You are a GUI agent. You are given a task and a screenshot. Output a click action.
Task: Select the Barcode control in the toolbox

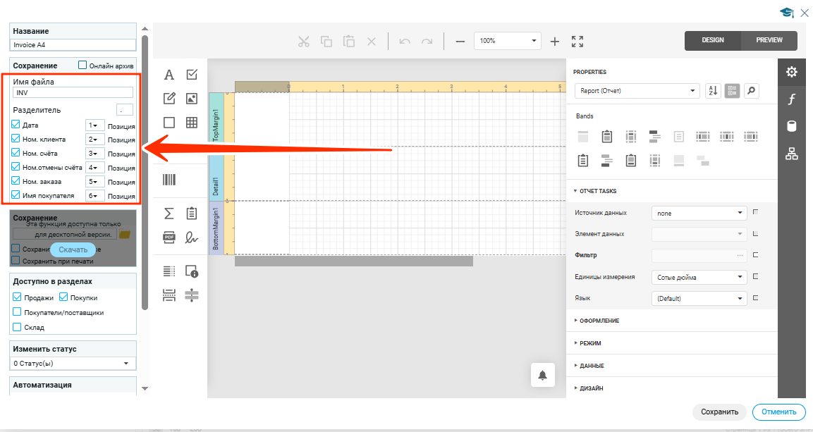169,180
